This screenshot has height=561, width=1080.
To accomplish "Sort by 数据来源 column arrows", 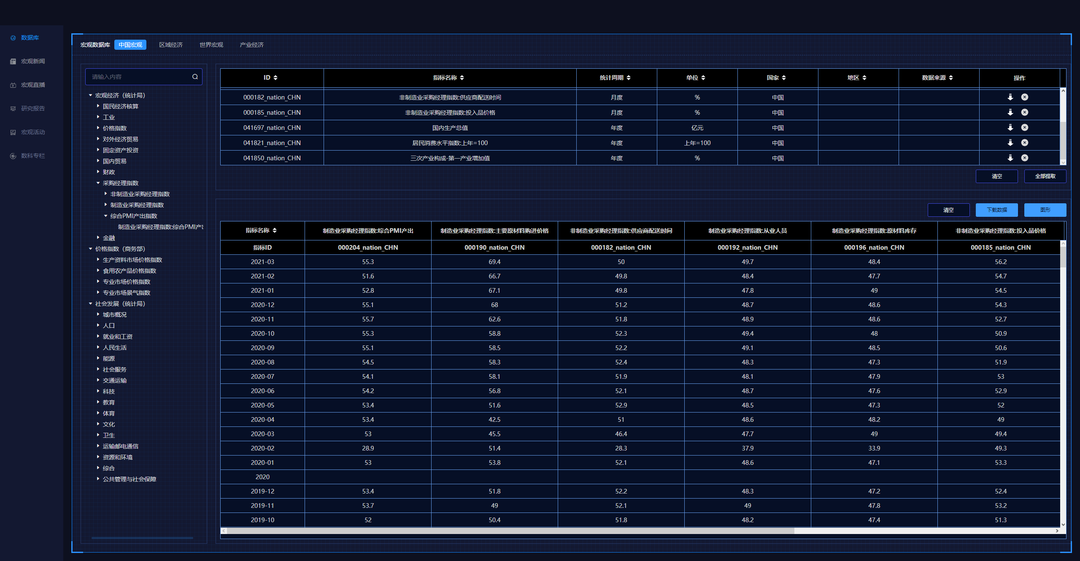I will tap(951, 78).
